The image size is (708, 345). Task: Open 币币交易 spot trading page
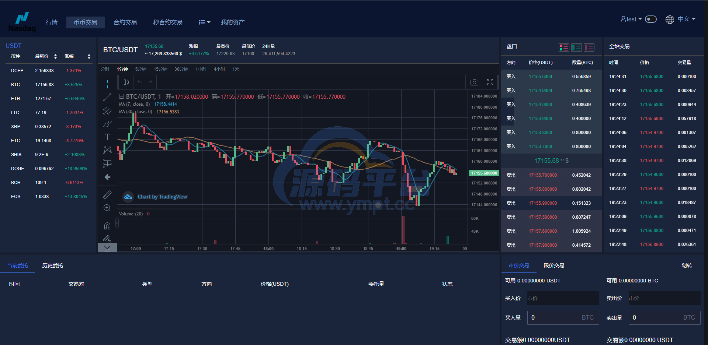86,22
